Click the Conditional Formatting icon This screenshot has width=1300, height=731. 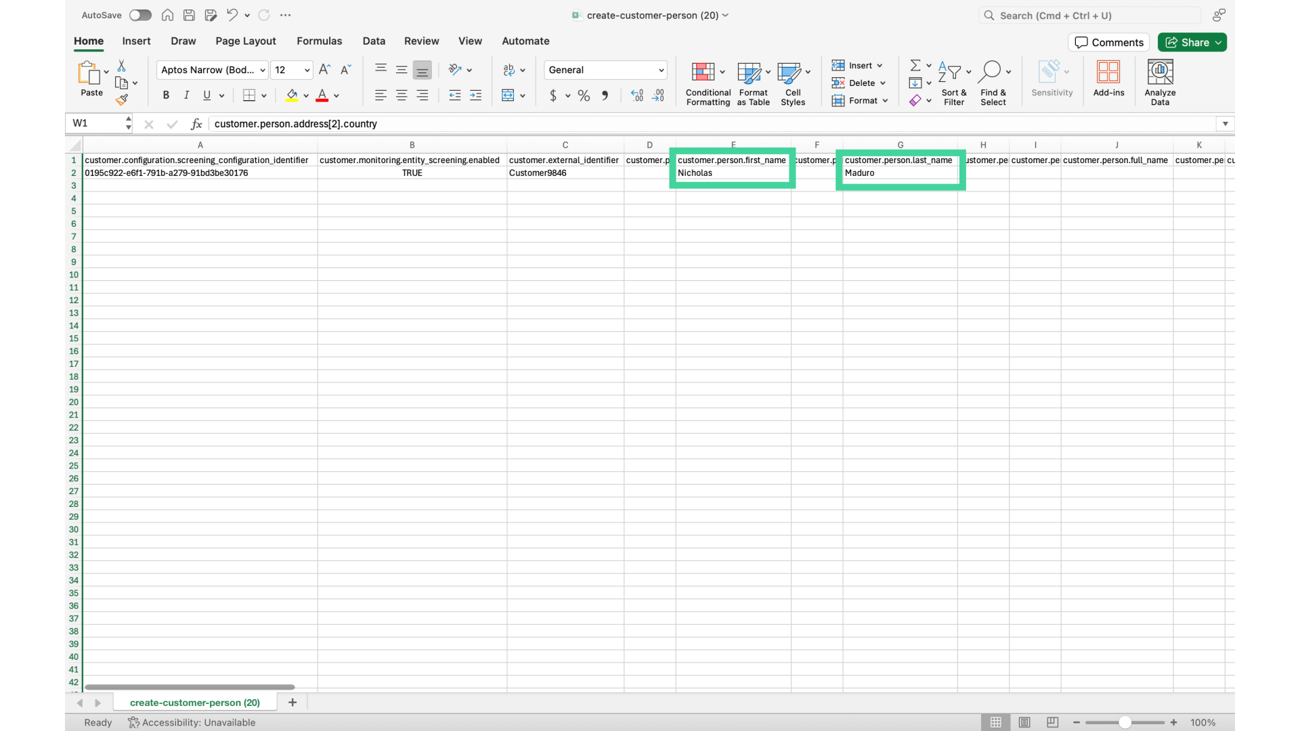click(x=703, y=72)
